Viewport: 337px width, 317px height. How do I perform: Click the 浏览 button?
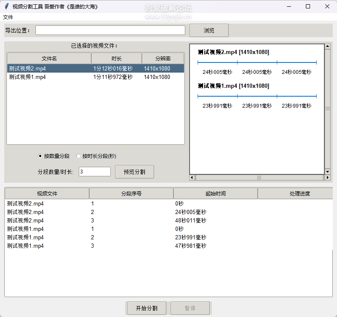[x=209, y=30]
